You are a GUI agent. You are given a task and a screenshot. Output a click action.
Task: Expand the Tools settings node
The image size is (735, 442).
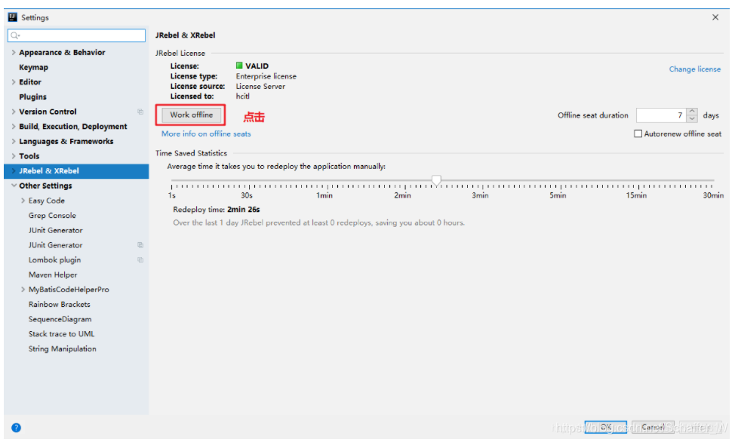click(14, 156)
